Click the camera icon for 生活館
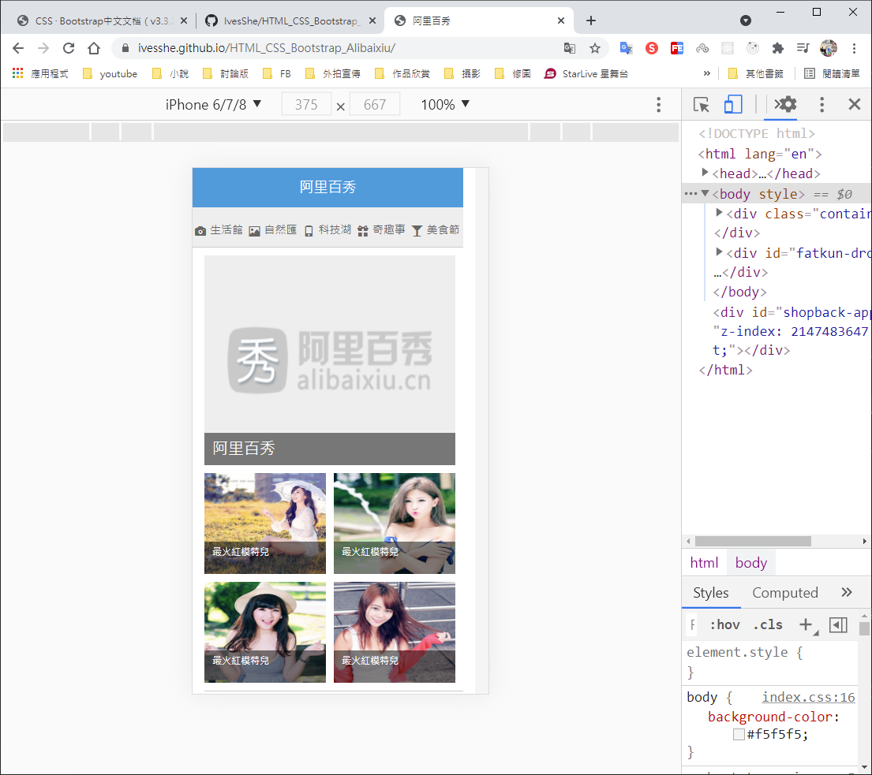 [200, 231]
